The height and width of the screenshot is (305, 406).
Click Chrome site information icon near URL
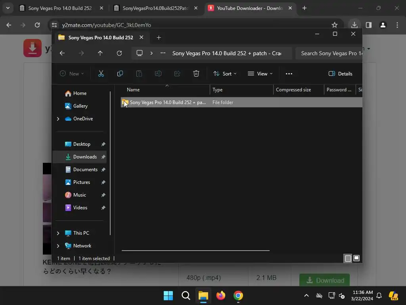[54, 25]
